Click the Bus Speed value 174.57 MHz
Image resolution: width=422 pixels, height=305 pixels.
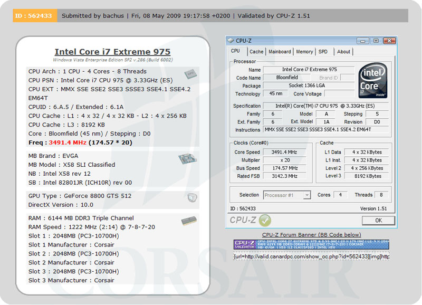pyautogui.click(x=284, y=168)
